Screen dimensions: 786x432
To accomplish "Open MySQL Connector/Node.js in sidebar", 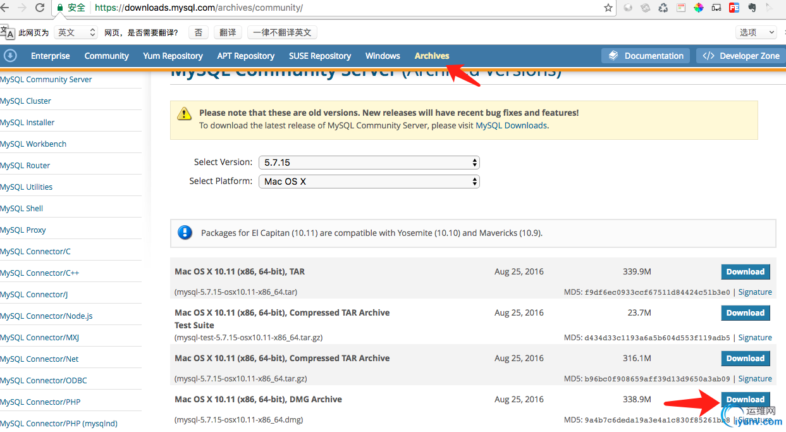I will pos(47,316).
